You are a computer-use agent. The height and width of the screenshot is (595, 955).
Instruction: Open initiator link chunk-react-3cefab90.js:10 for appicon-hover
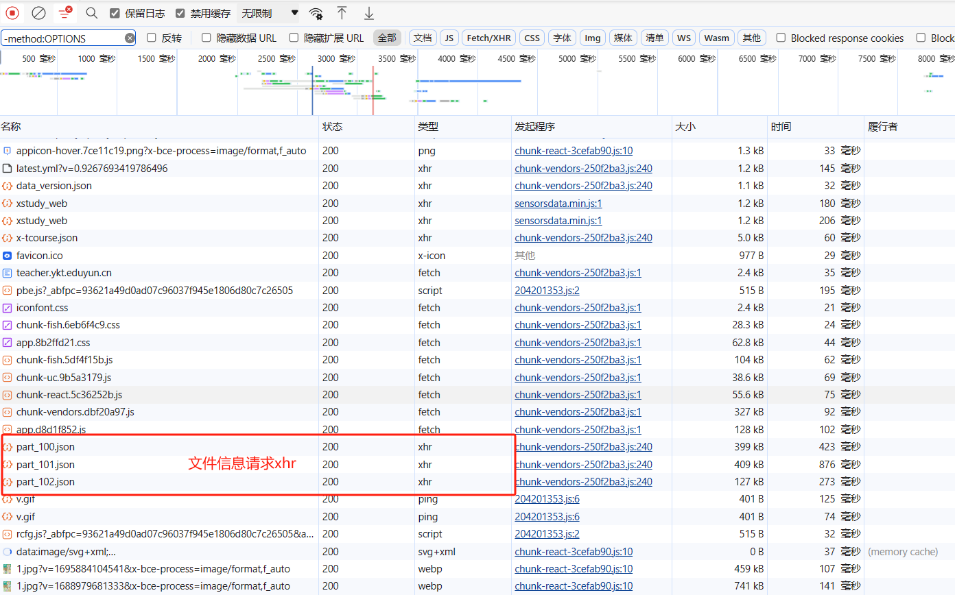click(x=574, y=151)
